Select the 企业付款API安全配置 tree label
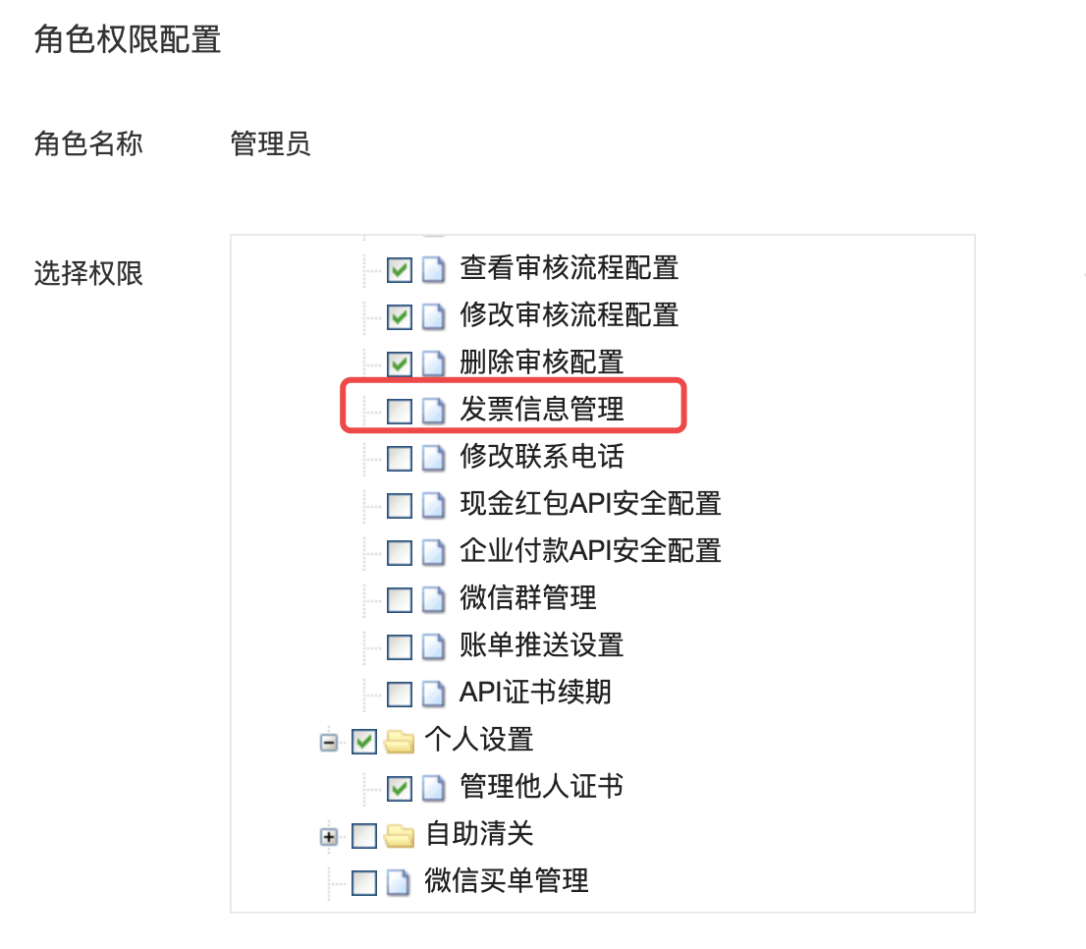The width and height of the screenshot is (1086, 949). 590,551
